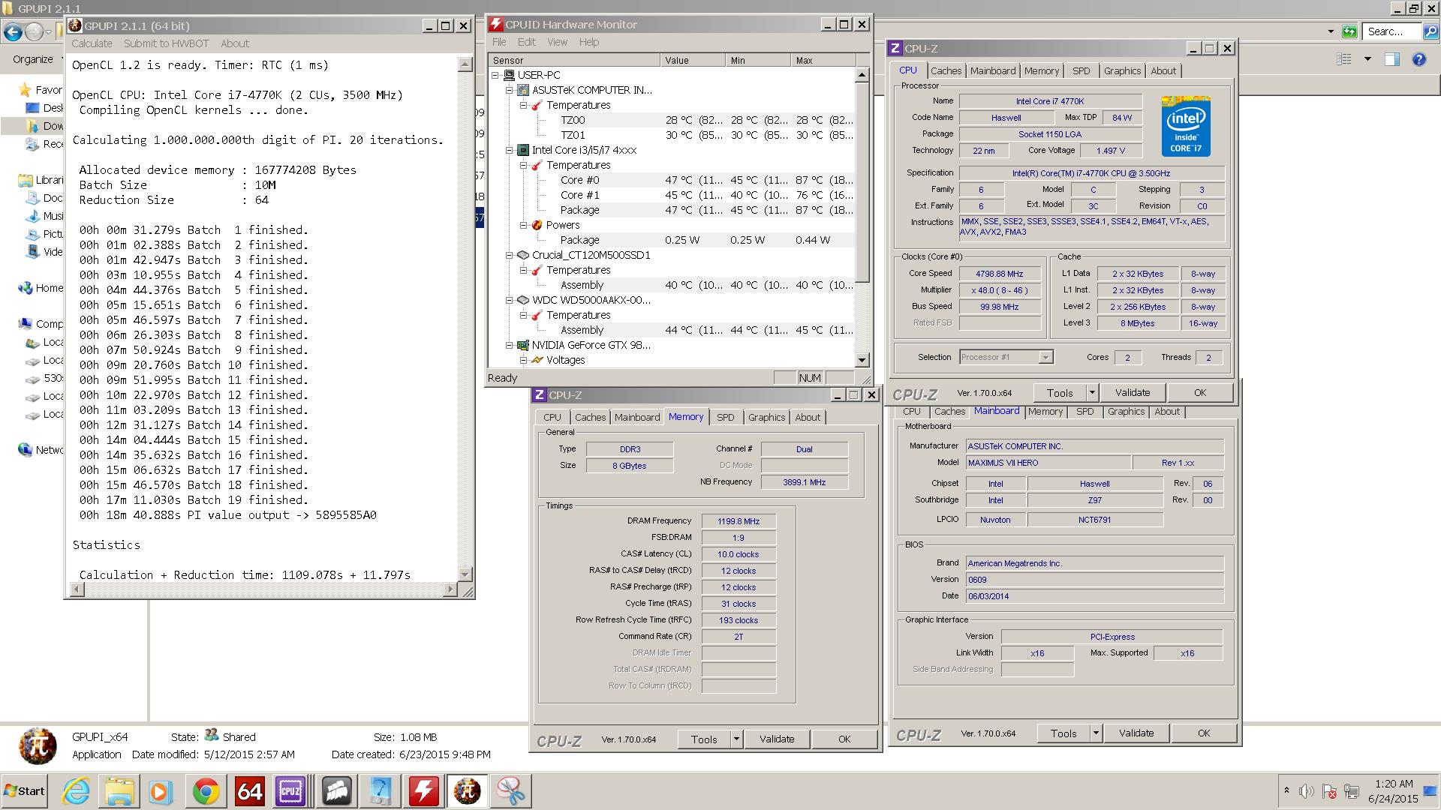Click Organize in the Explorer toolbar
The image size is (1441, 810).
(33, 59)
